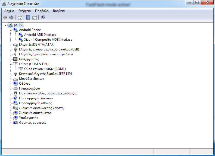Click the Φορητές συσκευές icon

pyautogui.click(x=15, y=123)
